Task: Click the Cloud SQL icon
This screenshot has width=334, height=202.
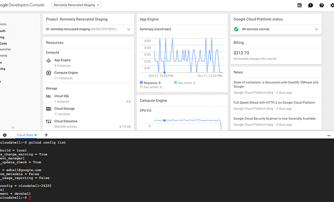Action: coord(48,96)
